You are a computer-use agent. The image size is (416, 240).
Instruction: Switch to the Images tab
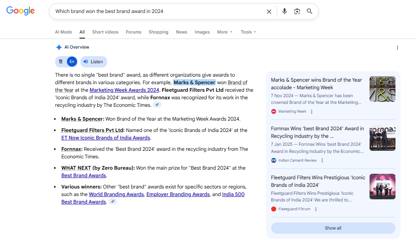[x=202, y=32]
